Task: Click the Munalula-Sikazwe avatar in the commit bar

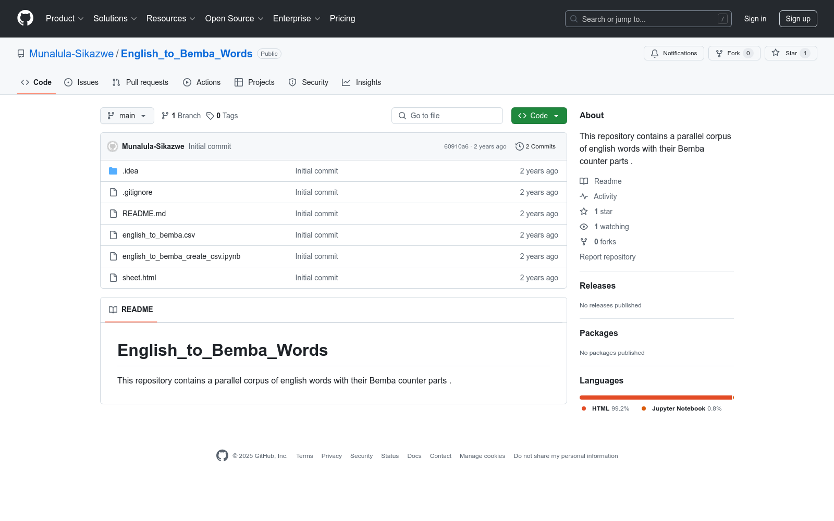Action: 113,146
